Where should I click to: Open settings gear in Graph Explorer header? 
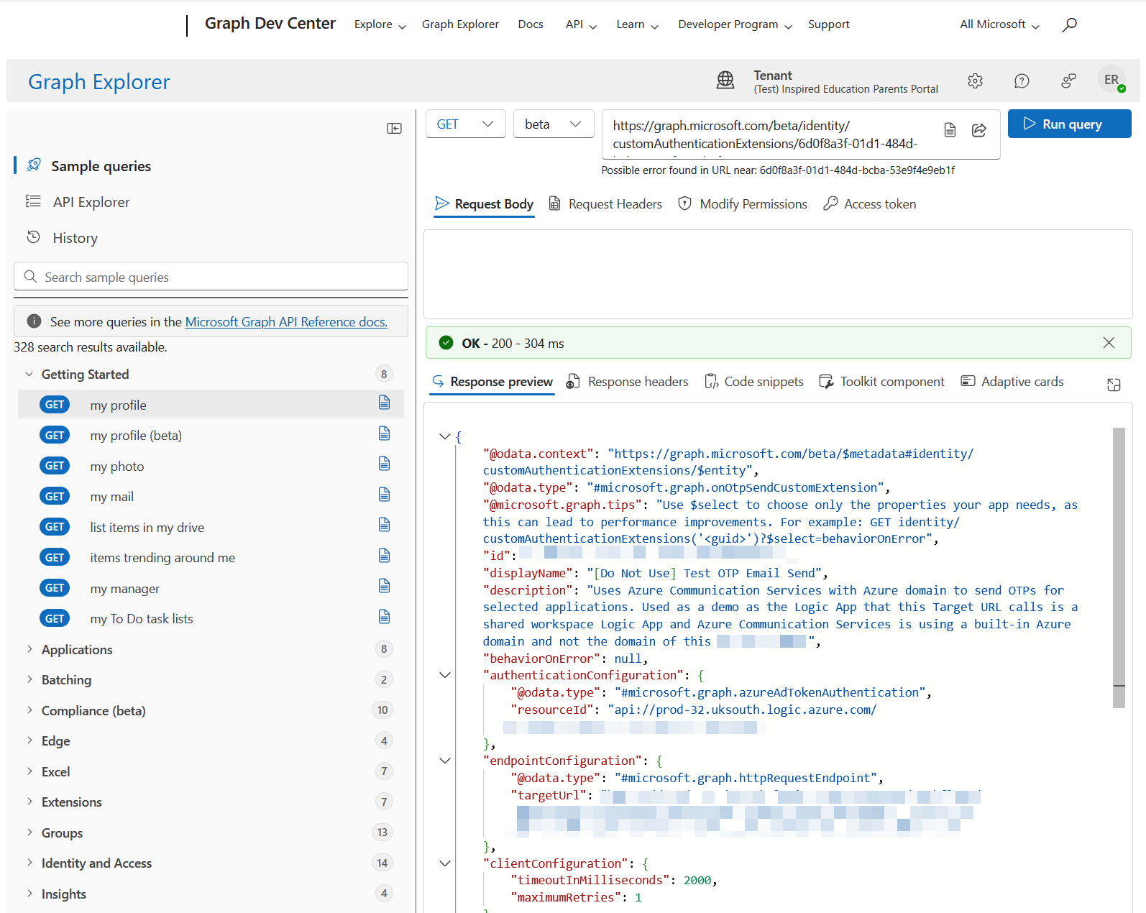(x=975, y=81)
